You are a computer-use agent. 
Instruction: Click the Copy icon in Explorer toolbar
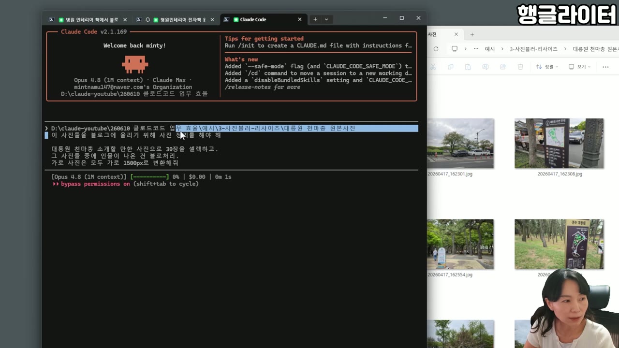[x=451, y=67]
